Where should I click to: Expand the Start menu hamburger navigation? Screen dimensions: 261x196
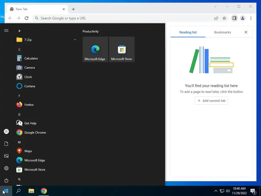(x=6, y=31)
